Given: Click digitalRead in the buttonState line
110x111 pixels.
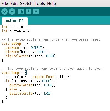Looking at the screenshot, I should click(x=43, y=77).
